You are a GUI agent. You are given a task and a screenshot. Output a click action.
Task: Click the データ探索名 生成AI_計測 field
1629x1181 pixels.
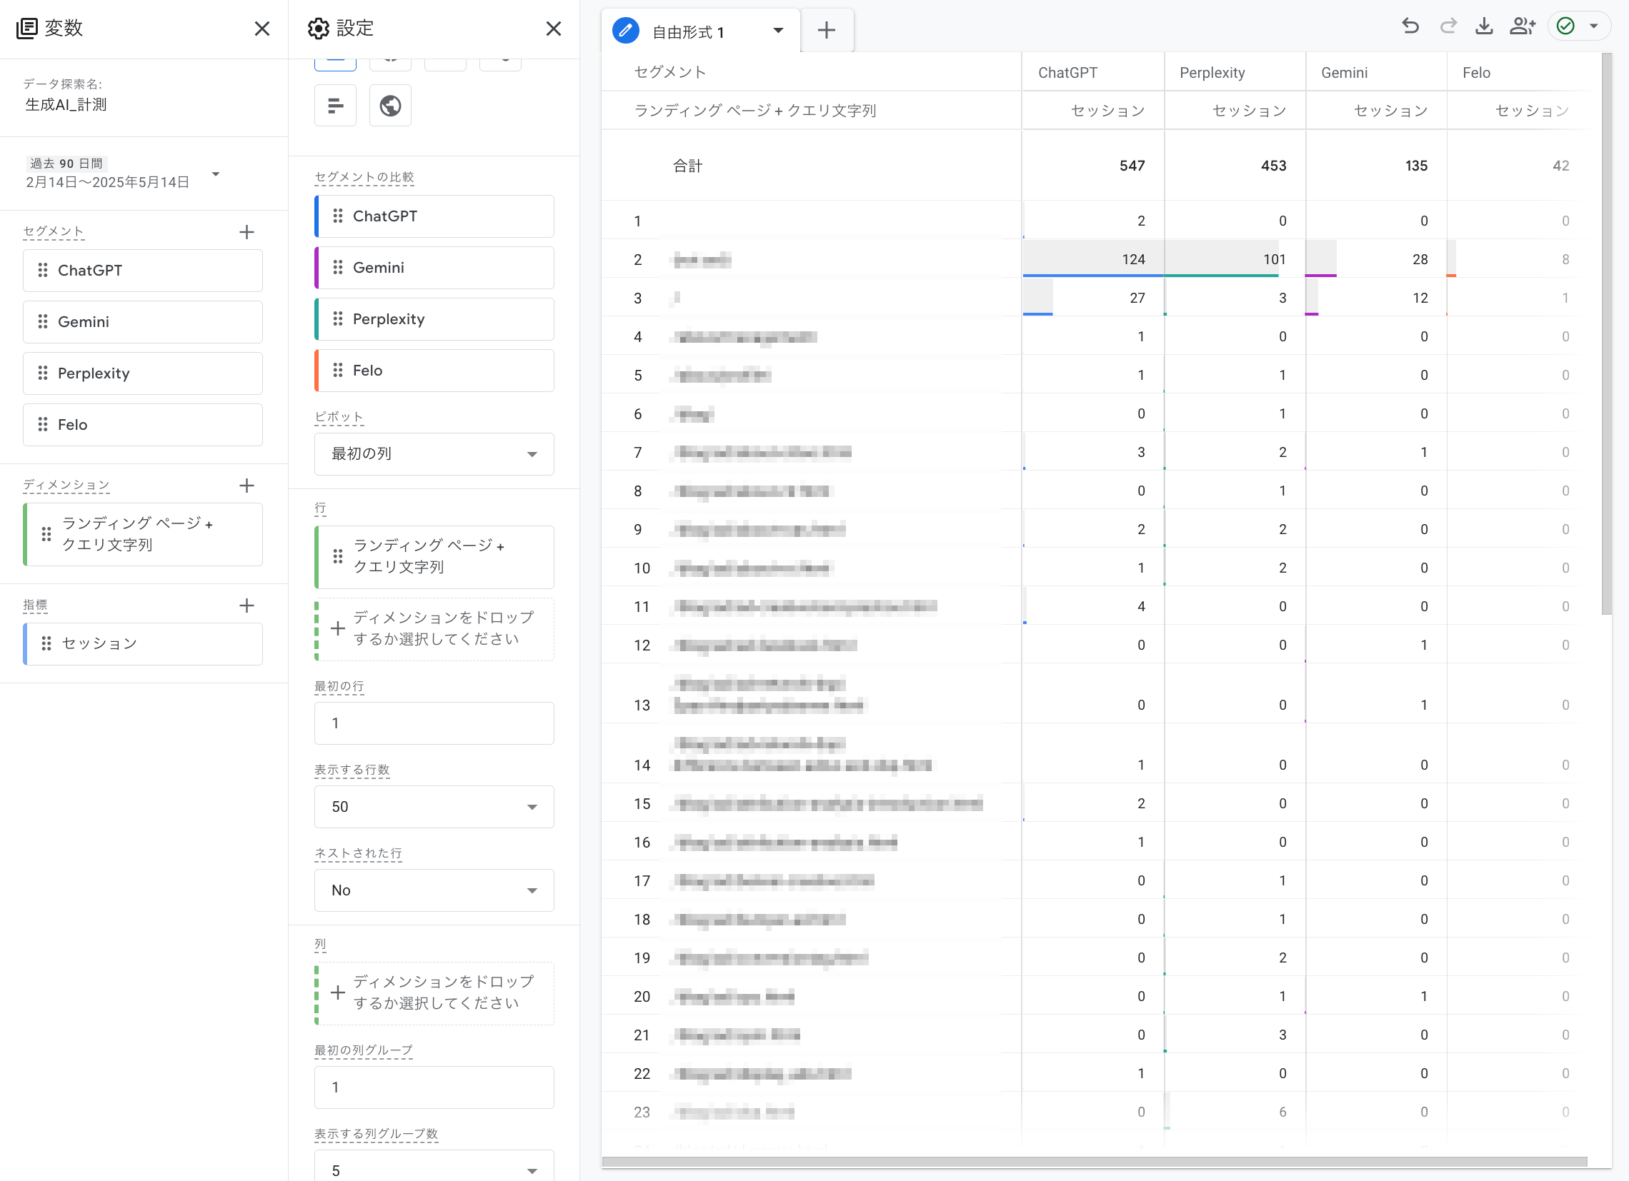pos(66,105)
